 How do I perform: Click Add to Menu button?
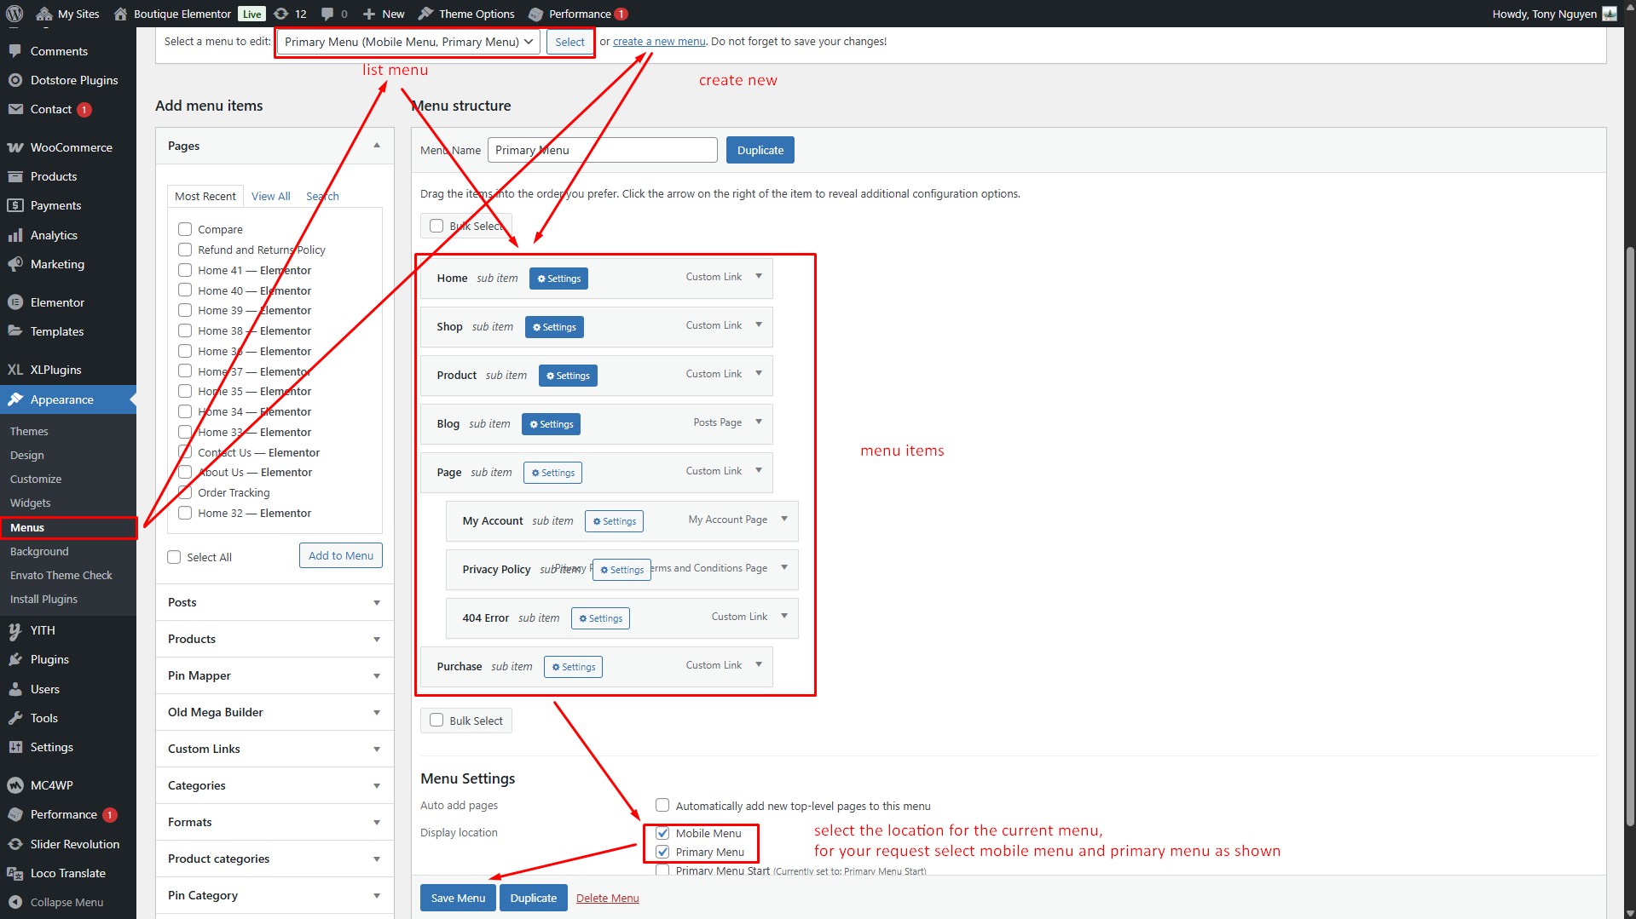pyautogui.click(x=341, y=555)
